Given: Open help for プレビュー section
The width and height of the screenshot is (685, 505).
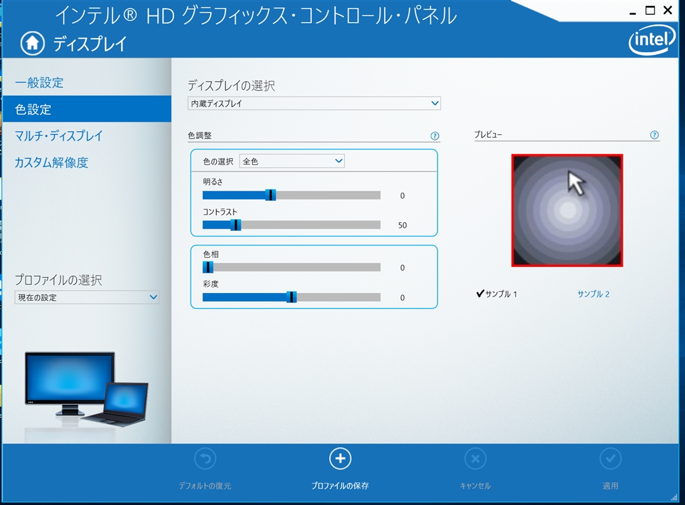Looking at the screenshot, I should pos(654,135).
